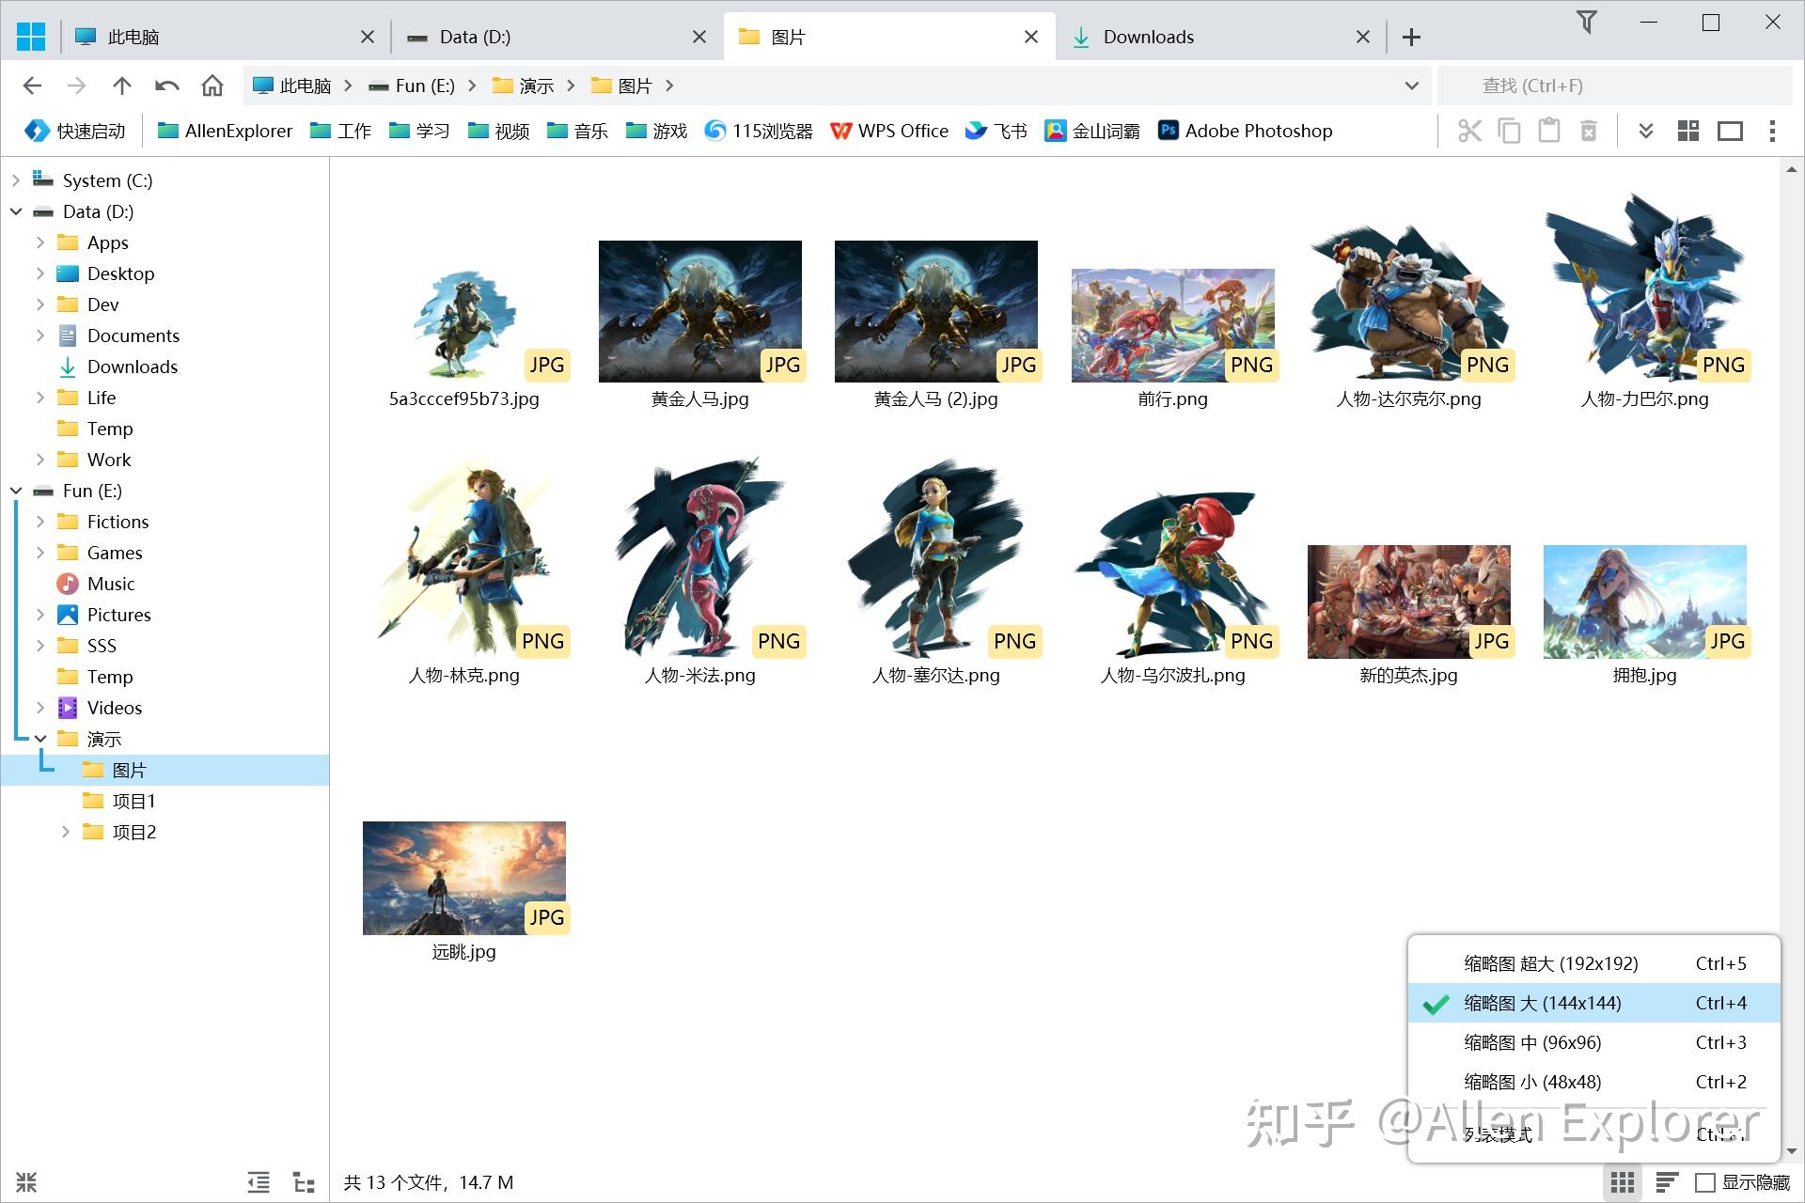The image size is (1805, 1203).
Task: Click the Paste clipboard icon
Action: (x=1548, y=131)
